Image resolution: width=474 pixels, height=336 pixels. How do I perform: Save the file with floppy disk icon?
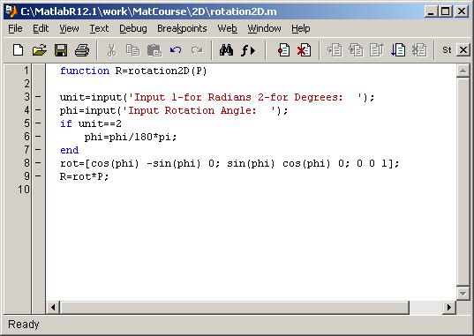(61, 50)
